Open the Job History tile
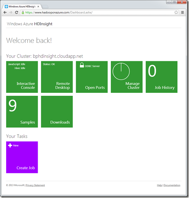 (x=162, y=77)
